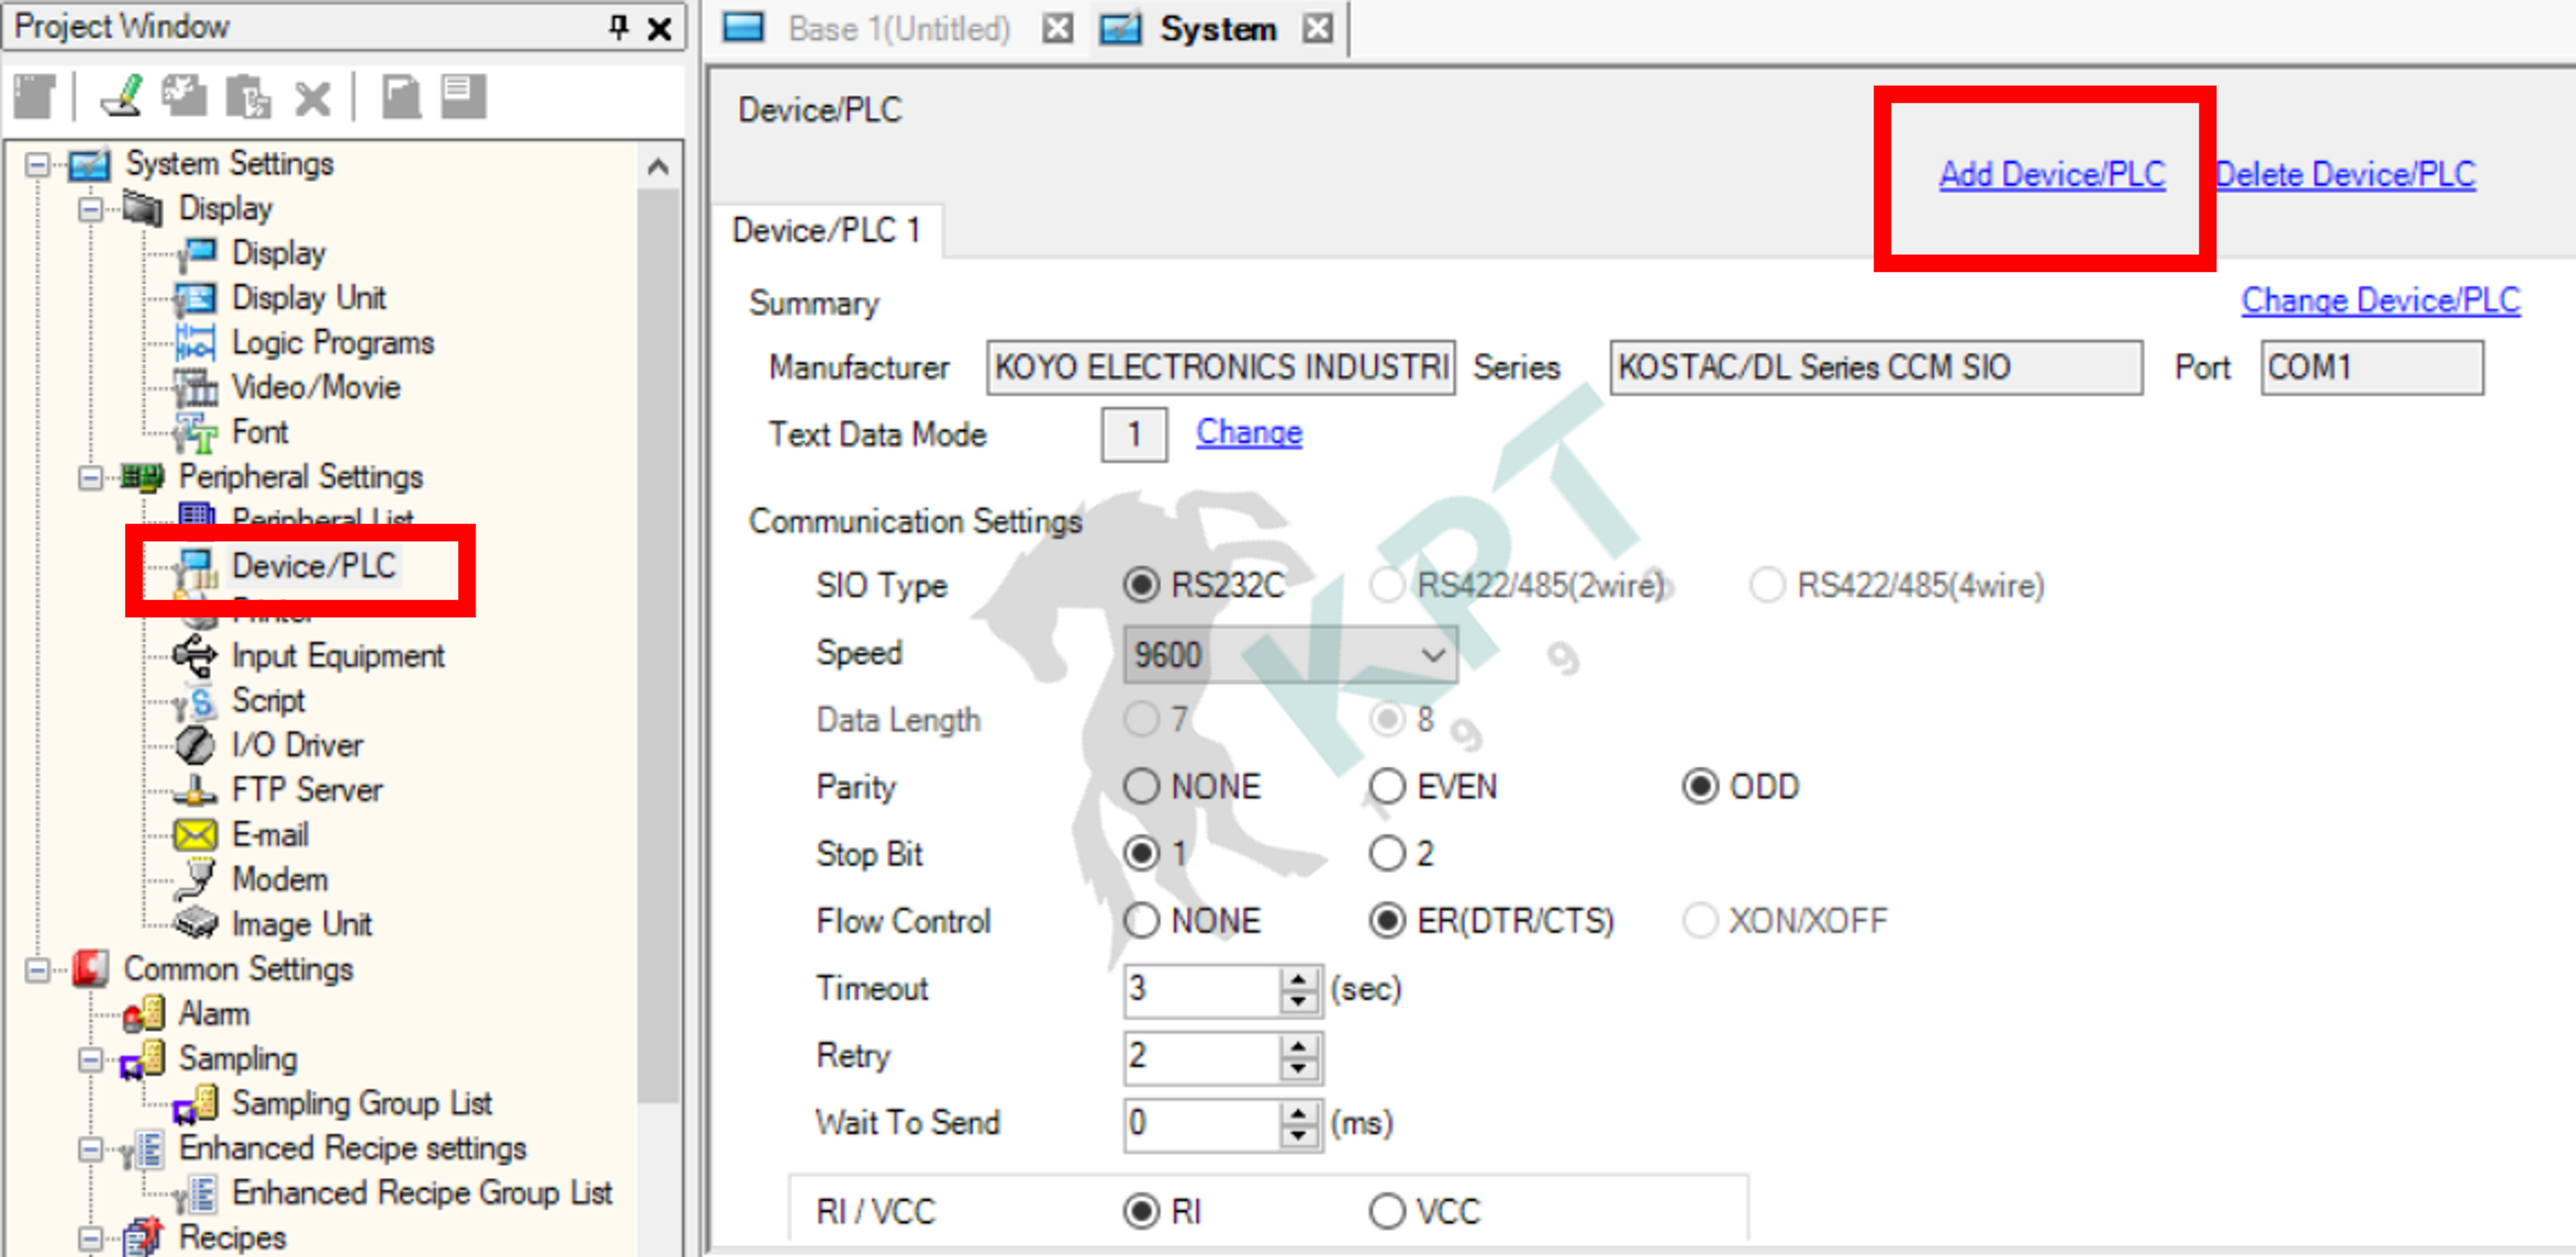The image size is (2576, 1257).
Task: Increase the Retry value
Action: pyautogui.click(x=1298, y=1046)
